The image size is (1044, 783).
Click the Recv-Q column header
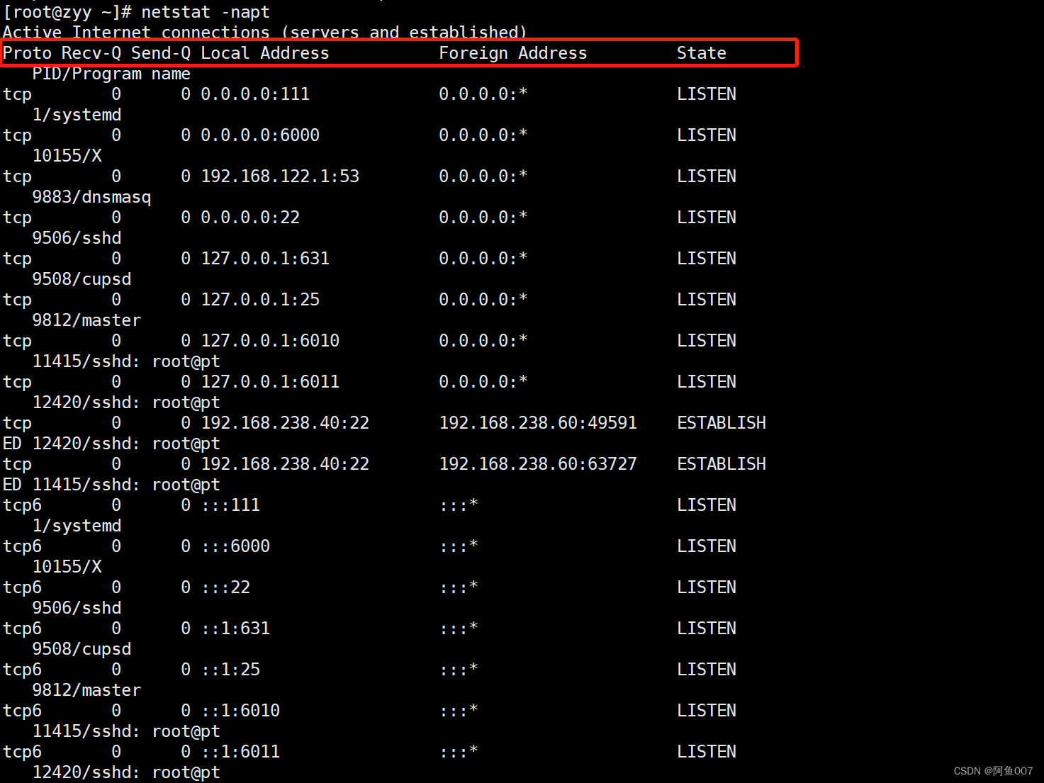pyautogui.click(x=91, y=52)
